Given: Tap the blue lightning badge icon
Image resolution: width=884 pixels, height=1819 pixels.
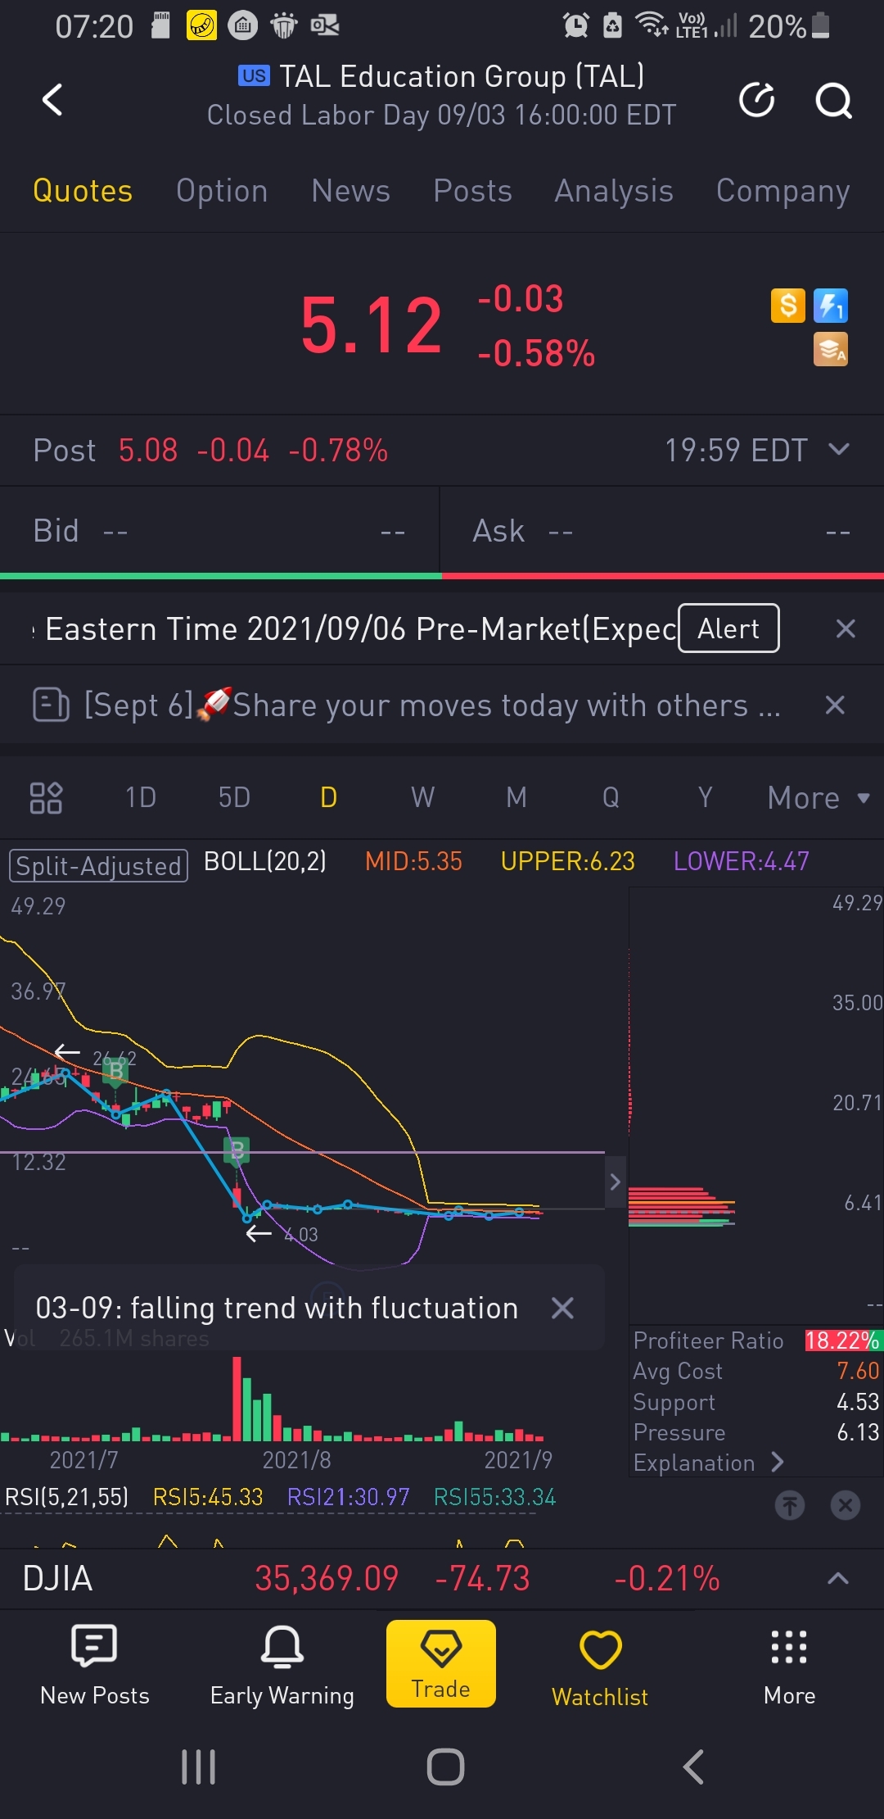Looking at the screenshot, I should click(x=831, y=306).
